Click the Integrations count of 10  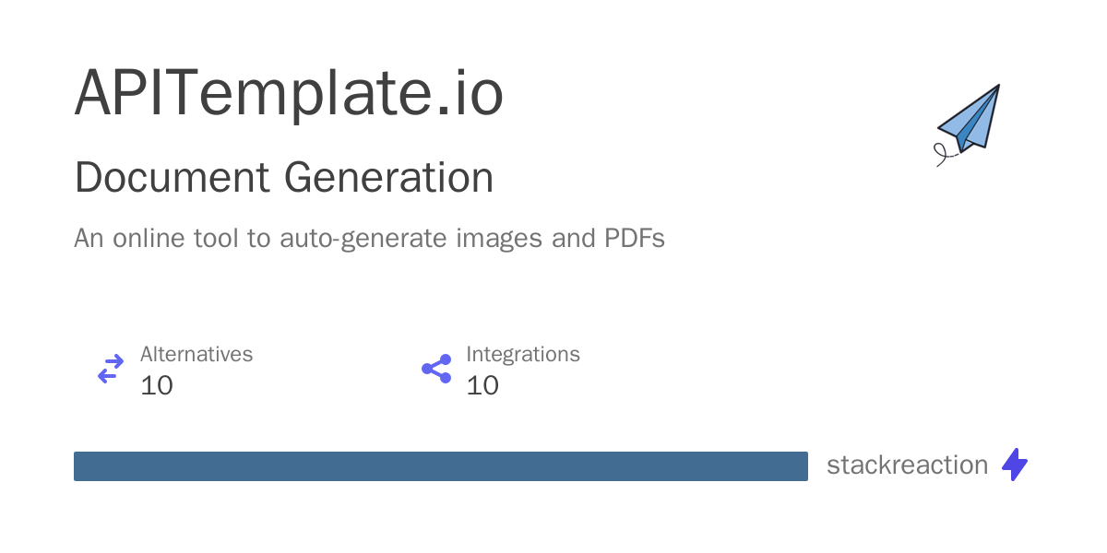click(x=482, y=385)
